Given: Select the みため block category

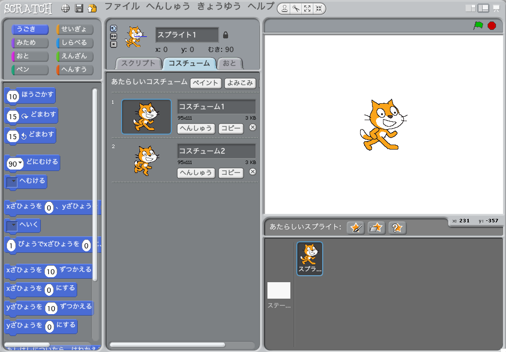Looking at the screenshot, I should [x=30, y=42].
